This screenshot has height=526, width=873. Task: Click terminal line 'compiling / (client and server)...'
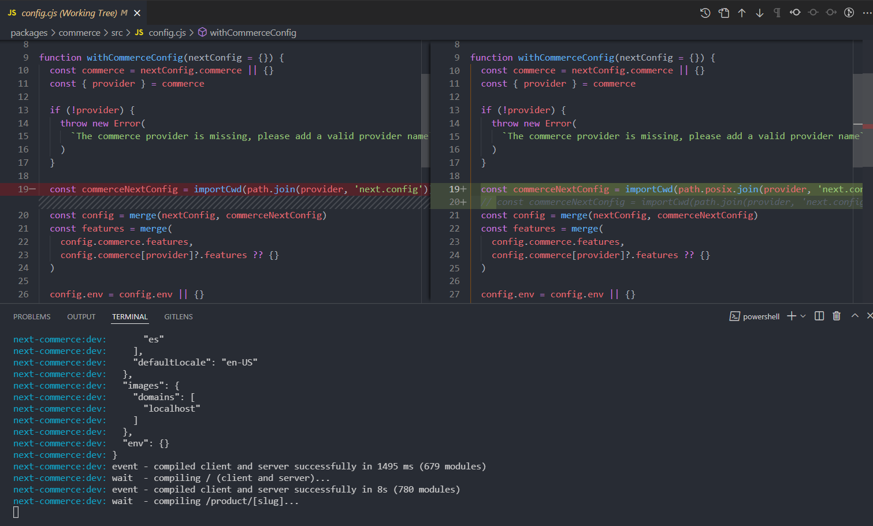tap(221, 478)
